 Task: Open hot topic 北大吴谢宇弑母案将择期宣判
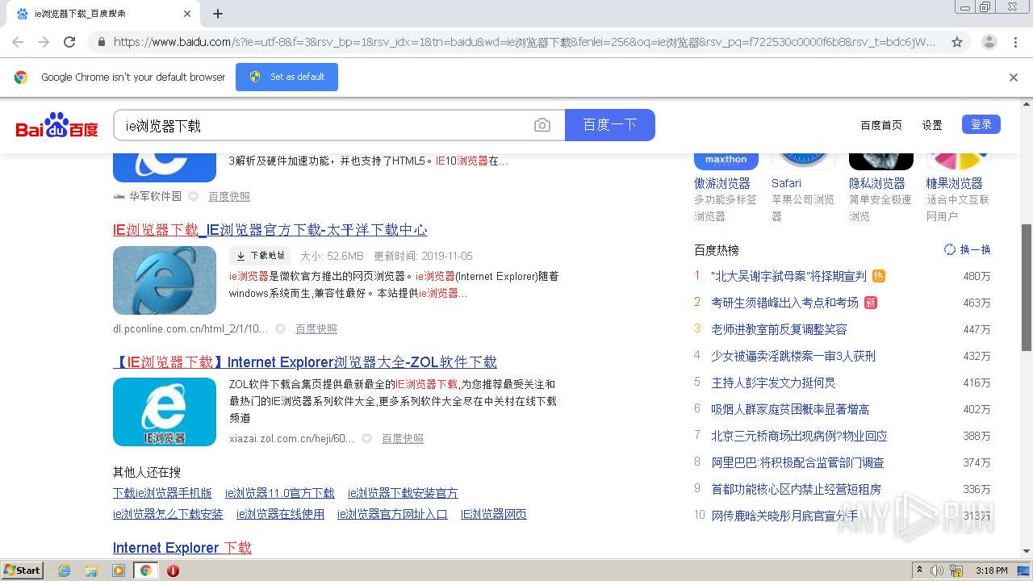[x=788, y=276]
